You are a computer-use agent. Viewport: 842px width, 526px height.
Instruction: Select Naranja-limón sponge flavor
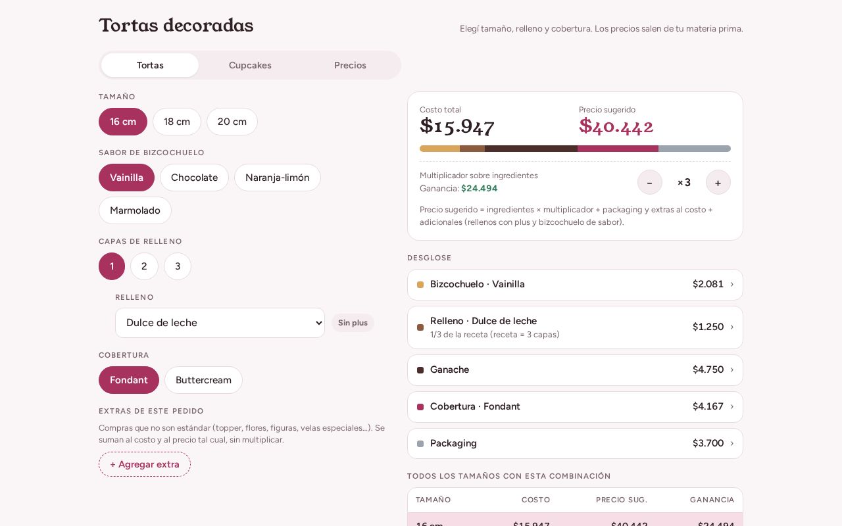tap(278, 178)
